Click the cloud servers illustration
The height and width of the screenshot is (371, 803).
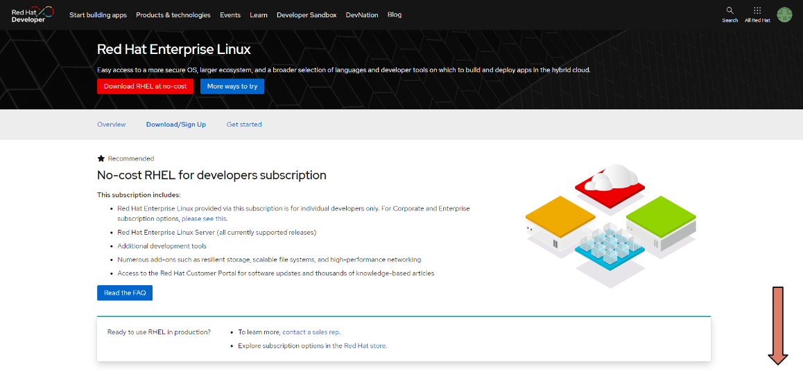pos(610,226)
